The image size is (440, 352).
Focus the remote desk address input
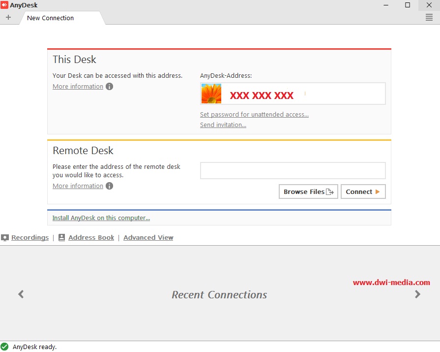(293, 170)
